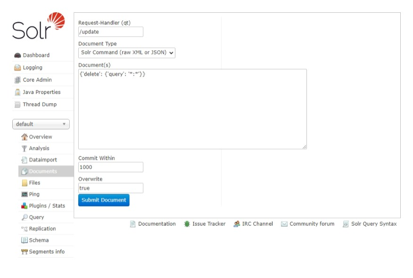Select Plugins / Stats entry
Screen dimensions: 413x278
click(47, 206)
